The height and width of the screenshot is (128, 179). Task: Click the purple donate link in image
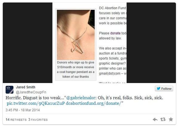[115, 33]
